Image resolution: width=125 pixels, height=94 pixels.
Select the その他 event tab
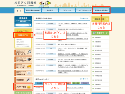[85, 83]
